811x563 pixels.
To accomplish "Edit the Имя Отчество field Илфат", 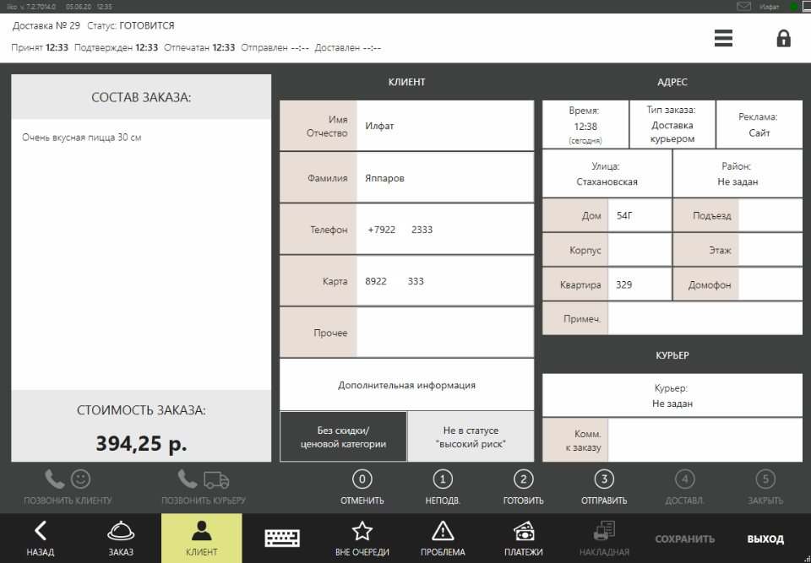I will (x=445, y=126).
